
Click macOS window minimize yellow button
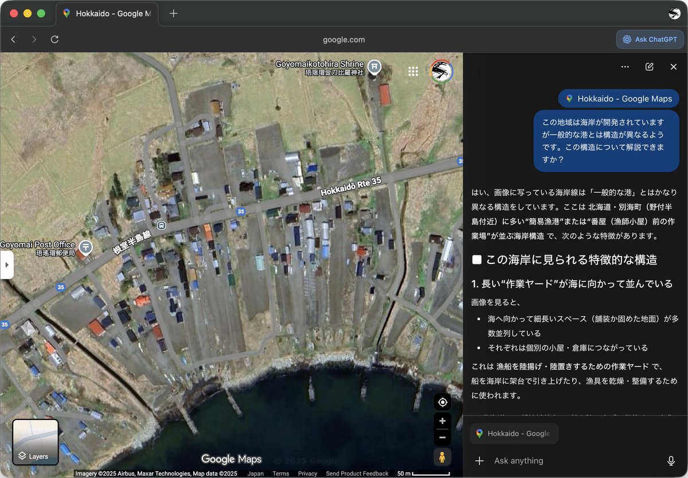tap(28, 13)
